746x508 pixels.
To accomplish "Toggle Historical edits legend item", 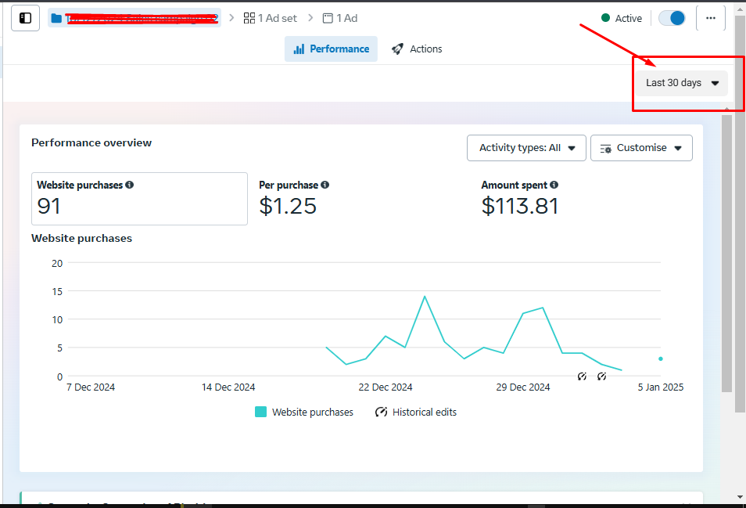I will [x=415, y=412].
